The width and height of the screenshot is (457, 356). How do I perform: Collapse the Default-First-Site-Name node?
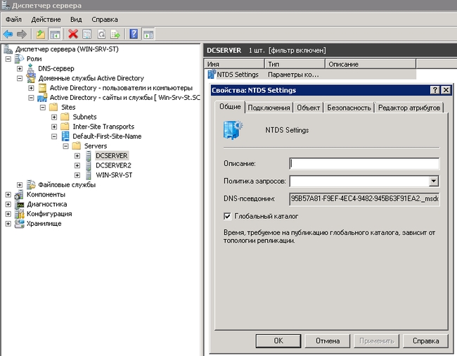coord(54,136)
